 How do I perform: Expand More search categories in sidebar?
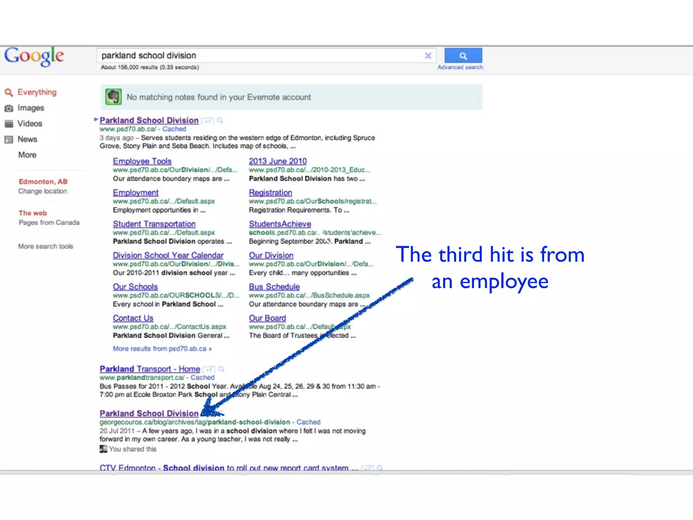[27, 155]
